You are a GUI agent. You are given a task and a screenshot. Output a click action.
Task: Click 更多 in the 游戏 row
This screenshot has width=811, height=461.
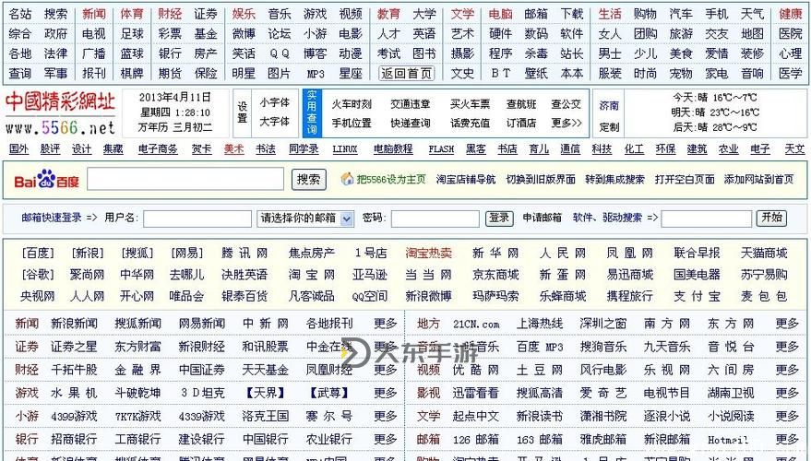(x=386, y=393)
